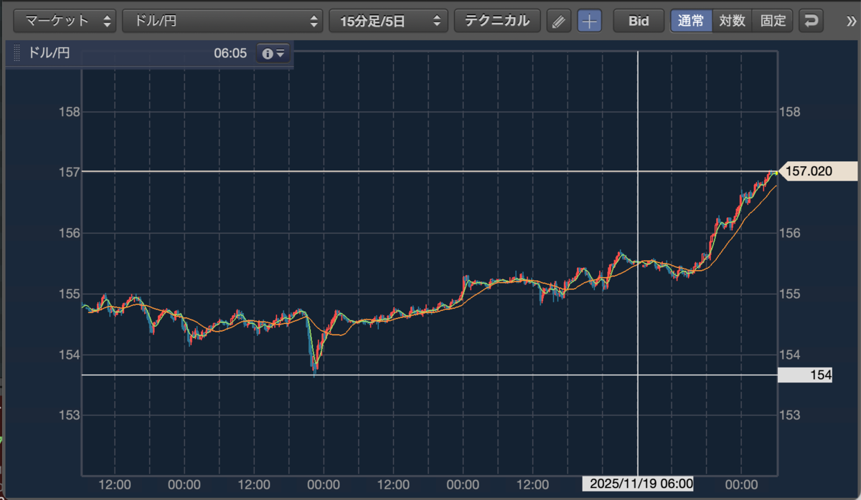Expand the 15分足/5日 timeframe dropdown

point(388,21)
